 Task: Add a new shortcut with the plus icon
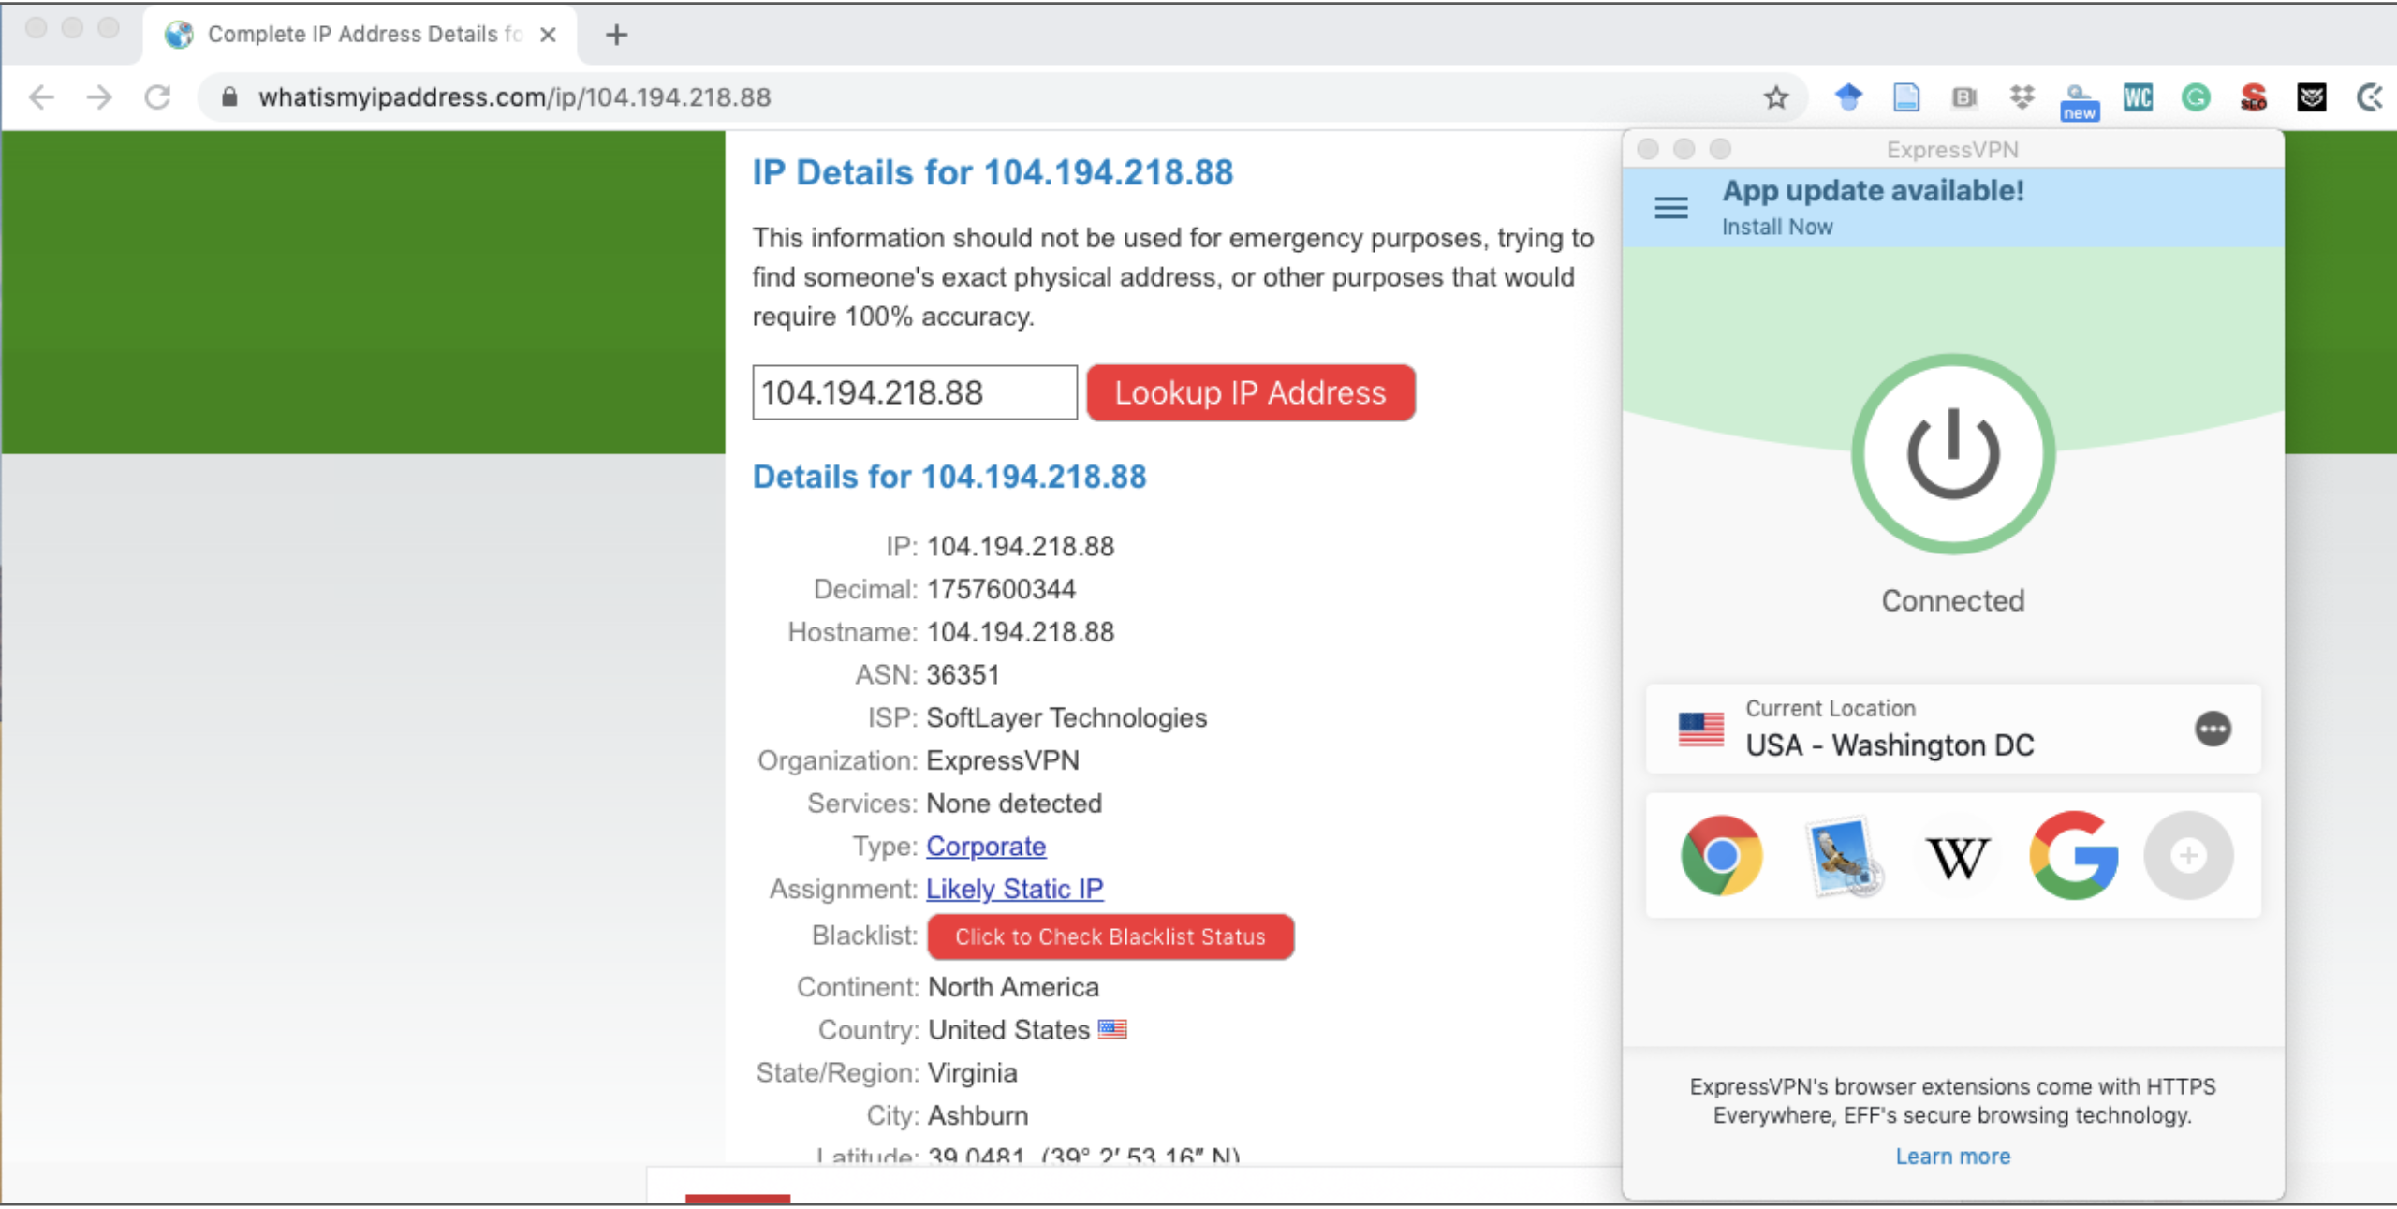point(2188,855)
